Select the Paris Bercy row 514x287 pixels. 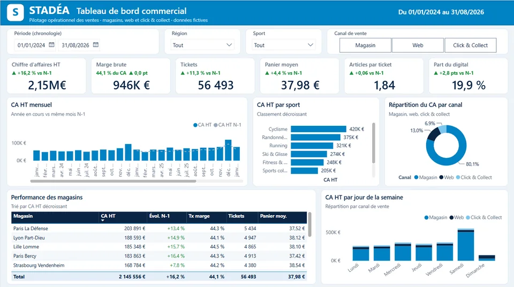[159, 256]
